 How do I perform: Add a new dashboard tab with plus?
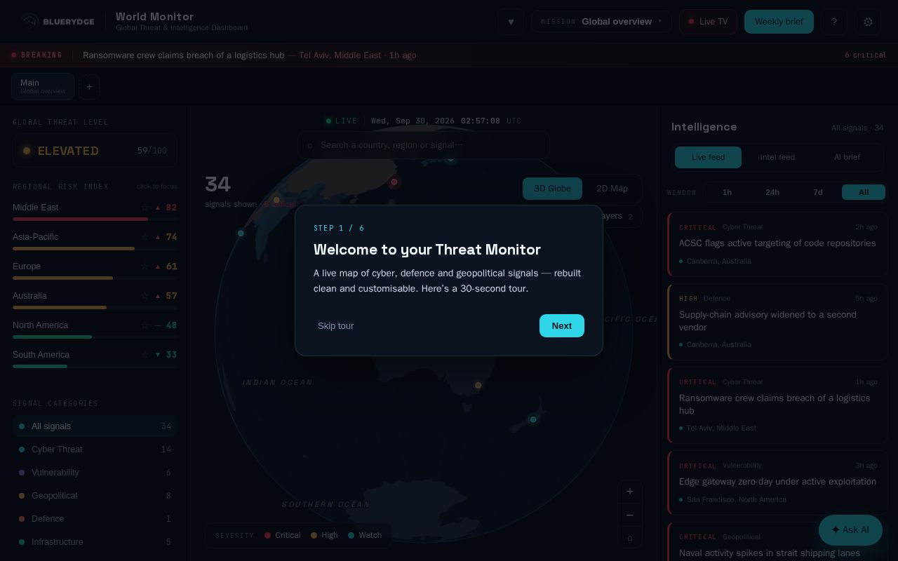click(89, 87)
